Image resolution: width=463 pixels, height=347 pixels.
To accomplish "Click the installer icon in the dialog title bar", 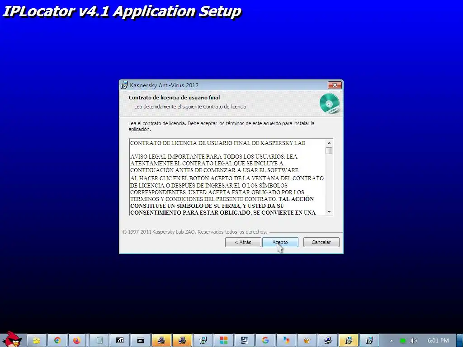I will coord(125,85).
